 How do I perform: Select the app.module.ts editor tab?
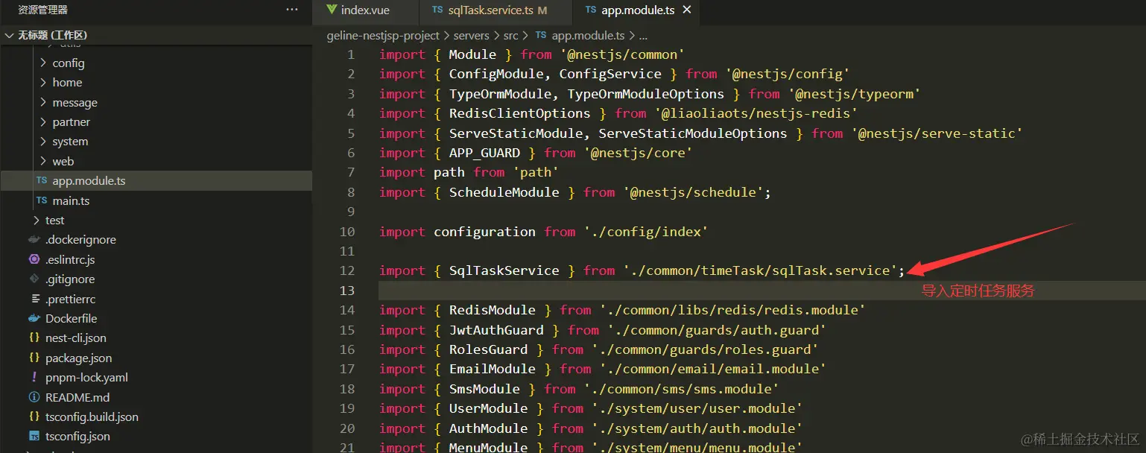click(637, 10)
